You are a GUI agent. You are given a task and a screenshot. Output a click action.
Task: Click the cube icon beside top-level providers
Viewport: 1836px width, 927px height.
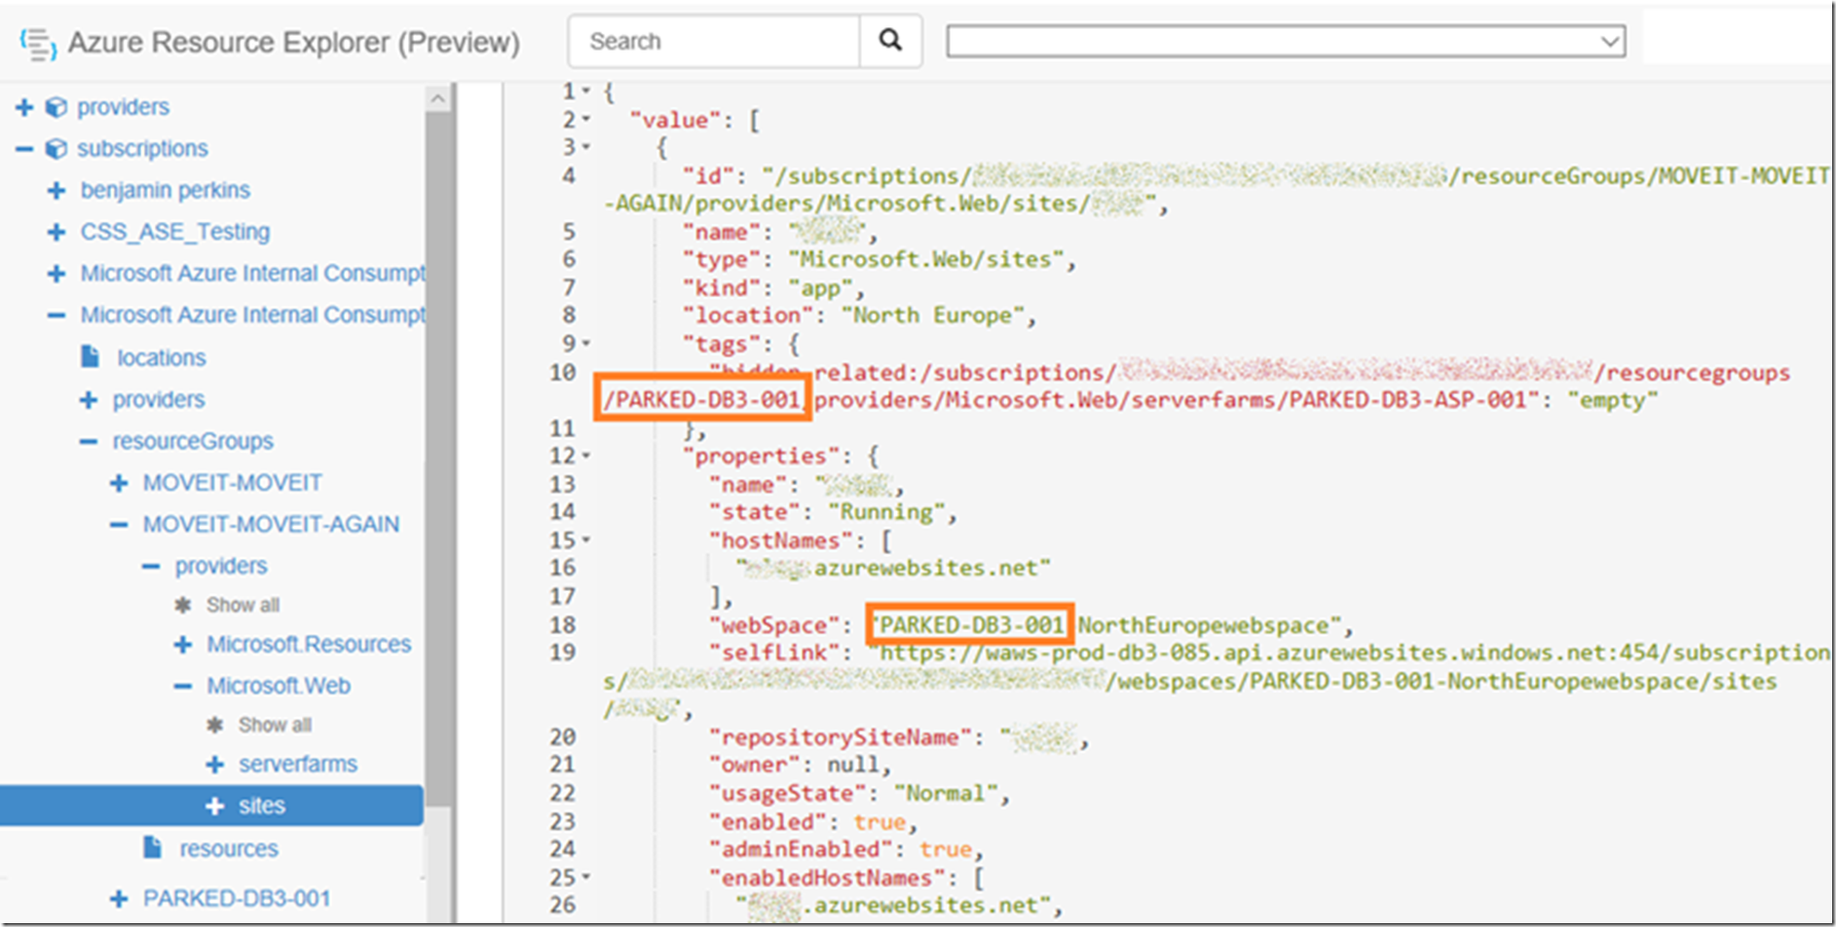56,107
